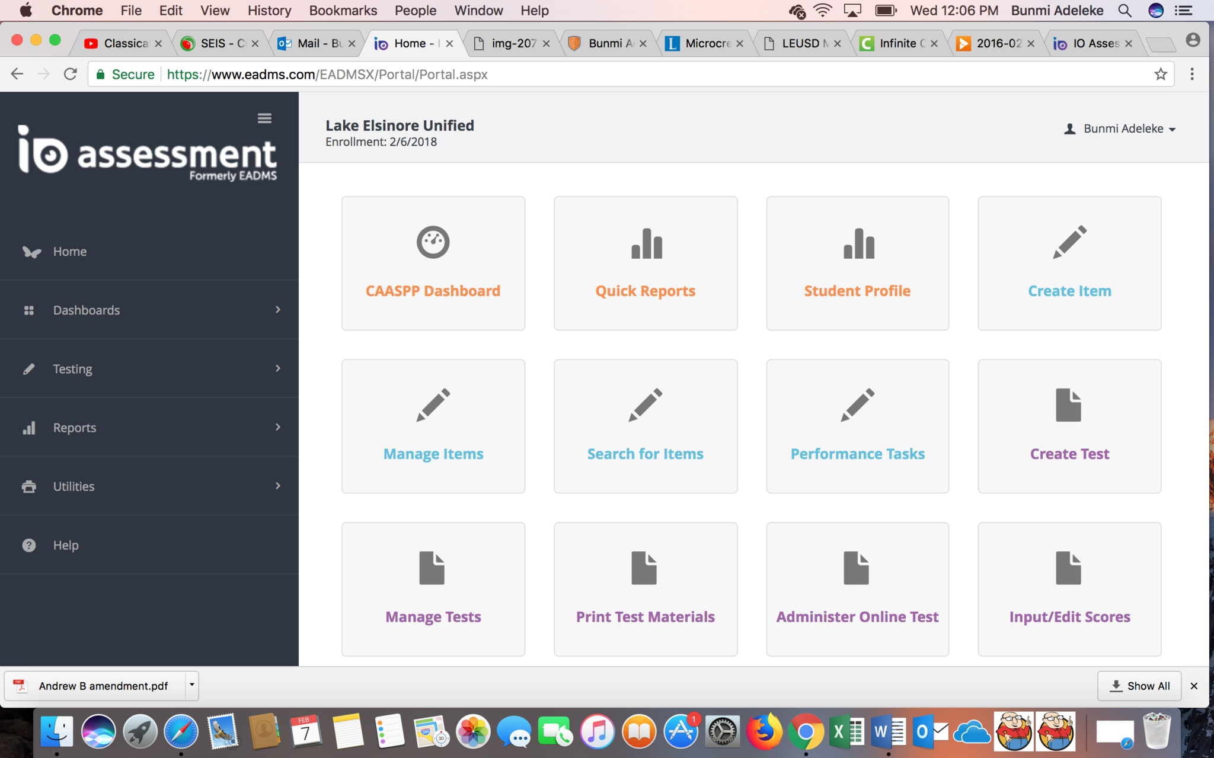The image size is (1214, 758).
Task: Click the Create Test document icon
Action: click(x=1068, y=405)
